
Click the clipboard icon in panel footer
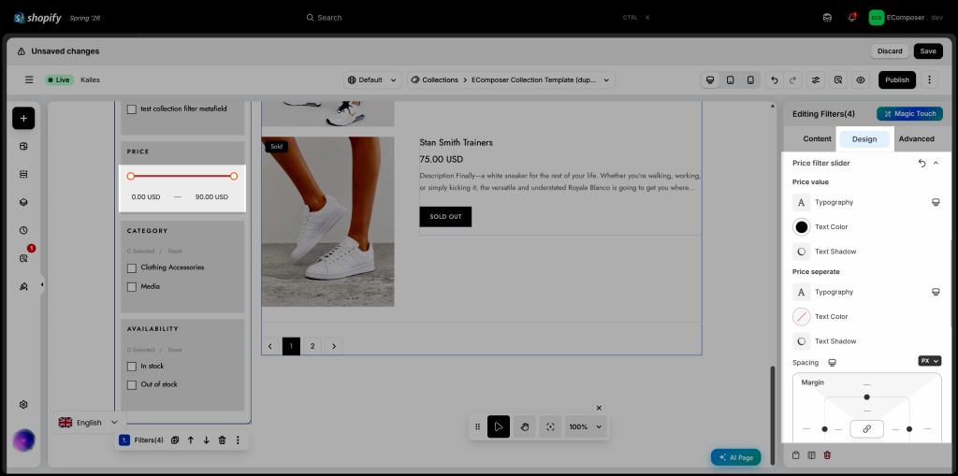795,455
